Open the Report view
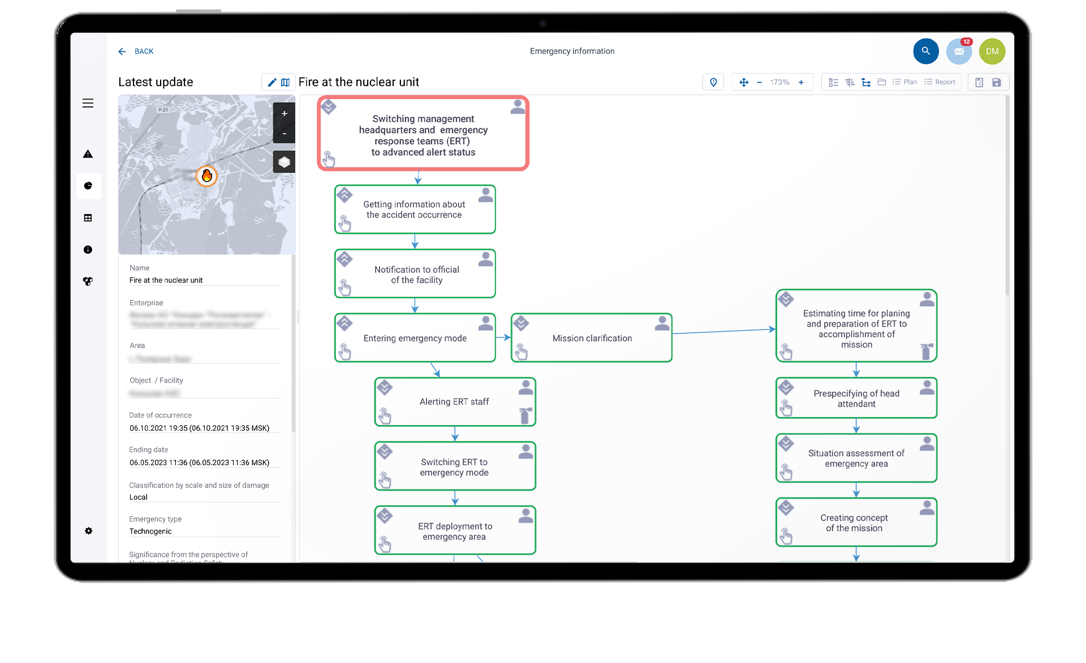 pos(940,83)
